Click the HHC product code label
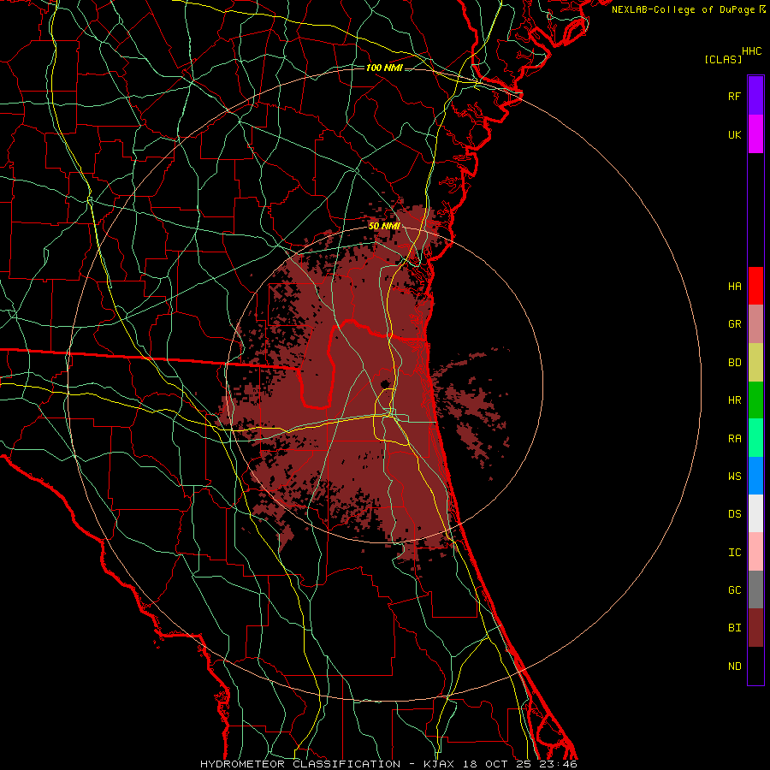This screenshot has width=770, height=770. tap(751, 51)
